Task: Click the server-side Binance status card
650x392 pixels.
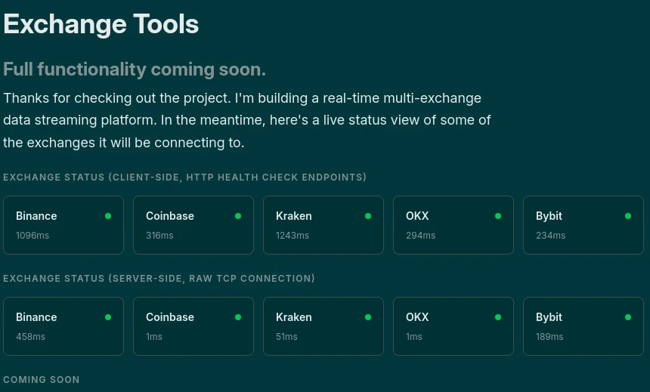Action: pyautogui.click(x=63, y=326)
